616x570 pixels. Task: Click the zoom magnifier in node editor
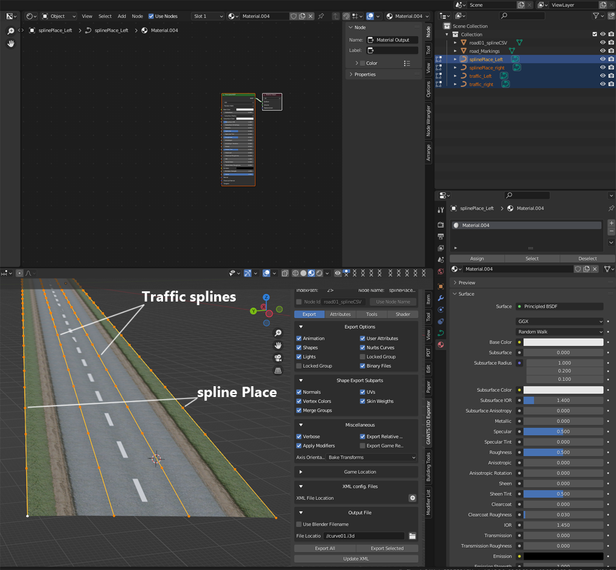point(10,31)
